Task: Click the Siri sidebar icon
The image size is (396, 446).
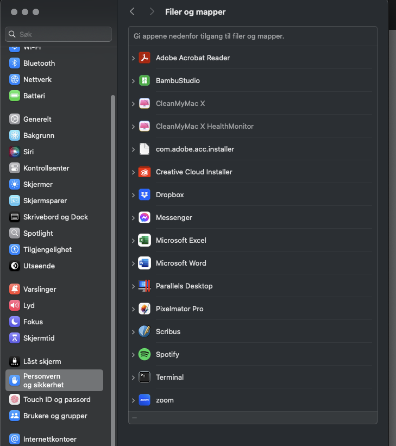Action: point(15,152)
